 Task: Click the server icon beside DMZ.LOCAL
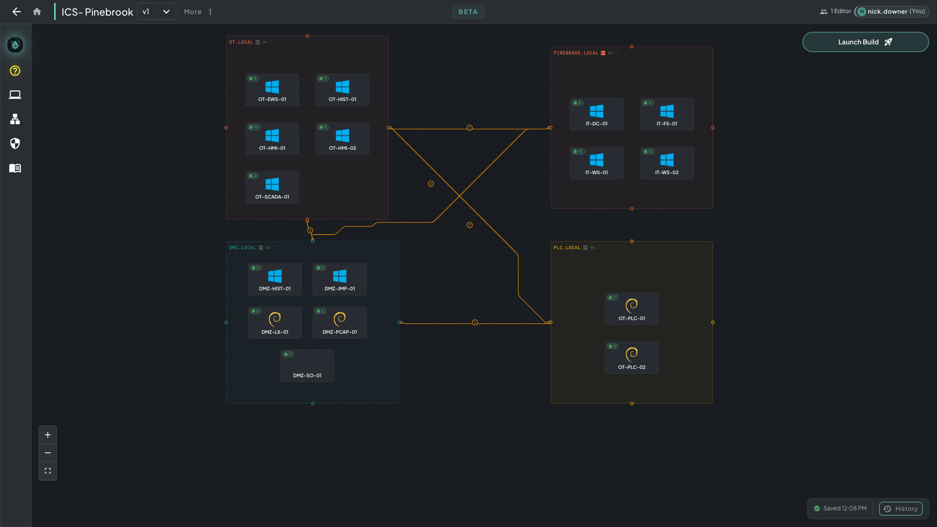[x=261, y=248]
